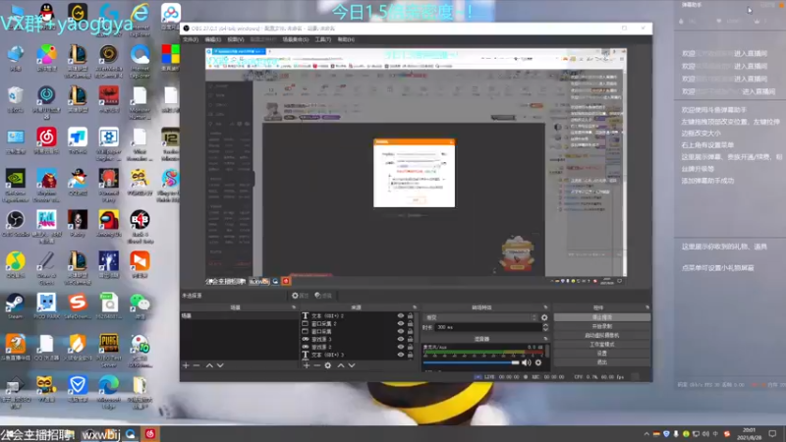Screen dimensions: 786x442
Task: Toggle visibility of 窗口采集 source
Action: point(401,331)
